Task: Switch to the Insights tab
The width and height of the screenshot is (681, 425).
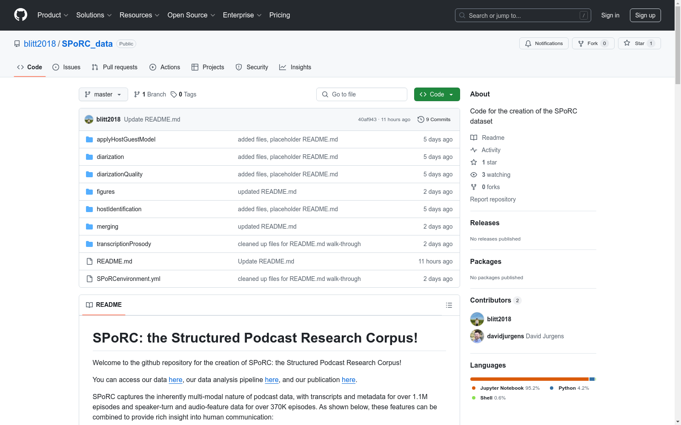Action: (295, 67)
